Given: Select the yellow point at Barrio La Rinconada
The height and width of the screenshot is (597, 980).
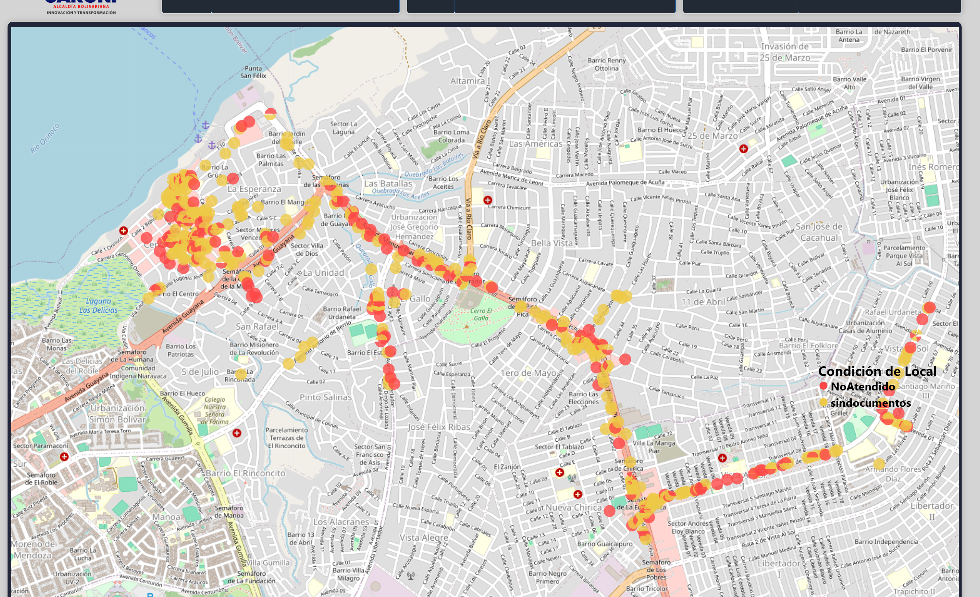Looking at the screenshot, I should tap(241, 374).
